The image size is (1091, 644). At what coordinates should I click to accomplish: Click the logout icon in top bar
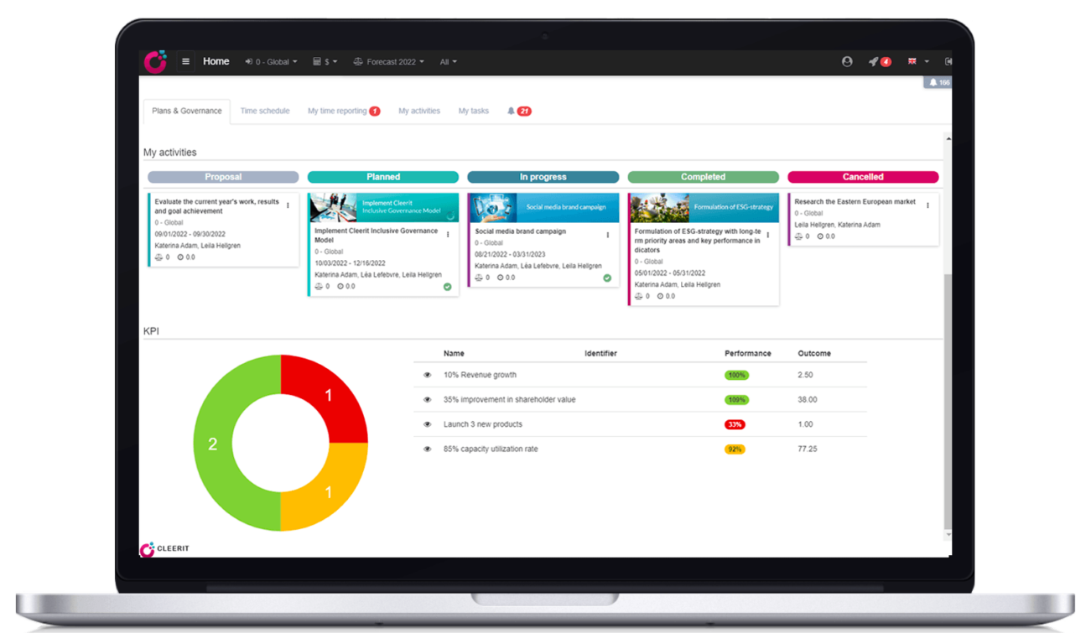click(948, 61)
